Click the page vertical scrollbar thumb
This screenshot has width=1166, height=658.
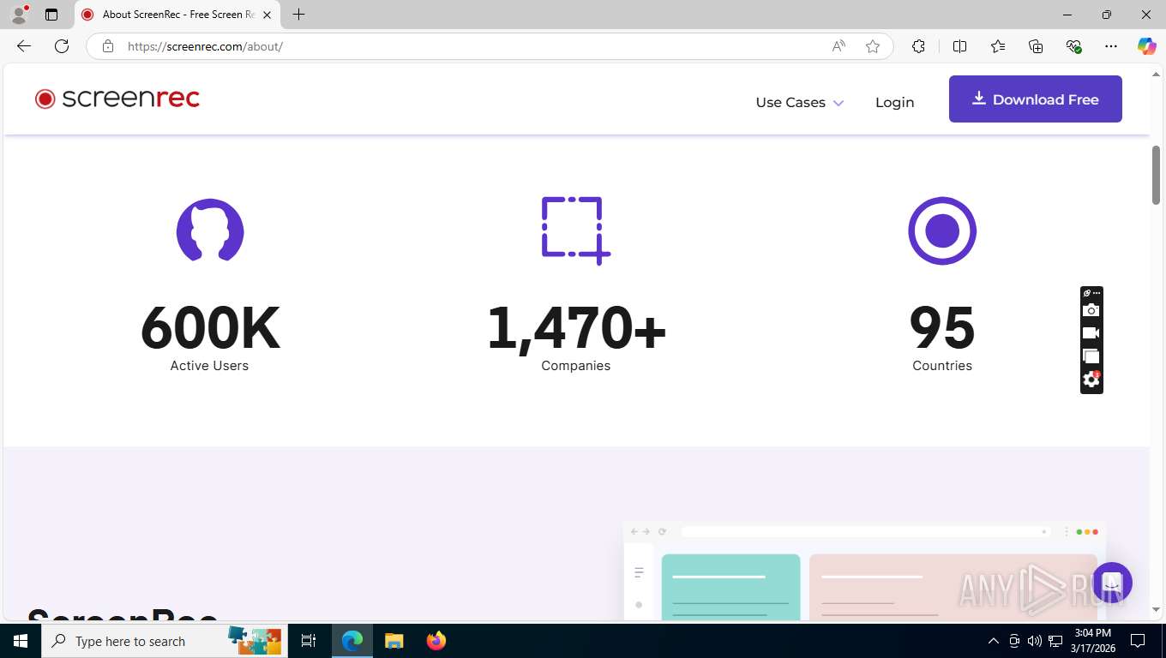1156,175
